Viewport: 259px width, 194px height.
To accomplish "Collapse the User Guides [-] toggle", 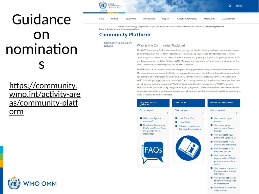I will pos(202,113).
